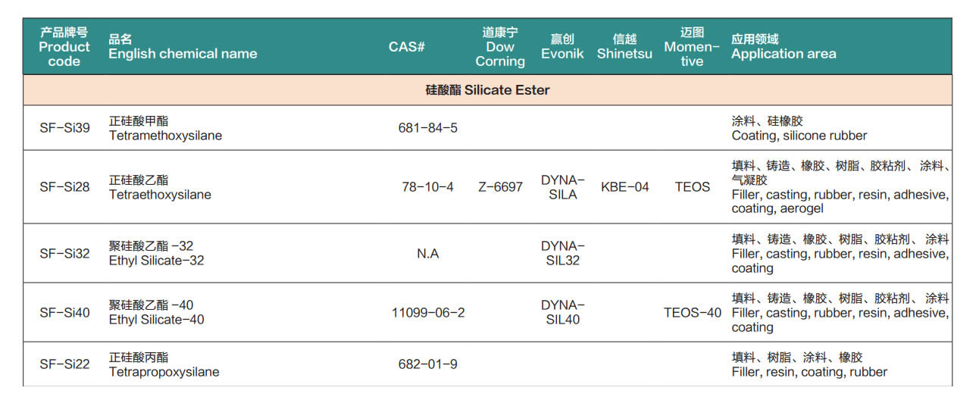979x400 pixels.
Task: Click the Application area column header
Action: point(784,47)
